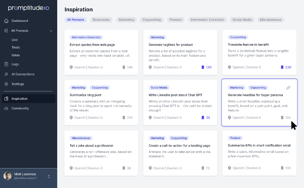Click the promptitude.io logo
Screen dimensions: 304x188
(29, 8)
